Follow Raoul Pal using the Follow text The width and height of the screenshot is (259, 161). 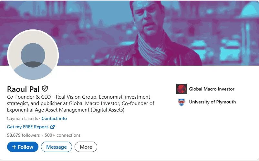pos(26,147)
